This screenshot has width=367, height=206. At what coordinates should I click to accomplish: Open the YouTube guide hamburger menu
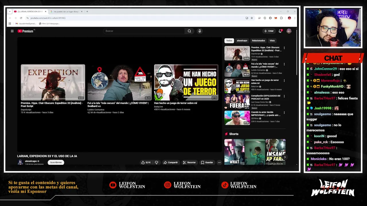pos(12,31)
